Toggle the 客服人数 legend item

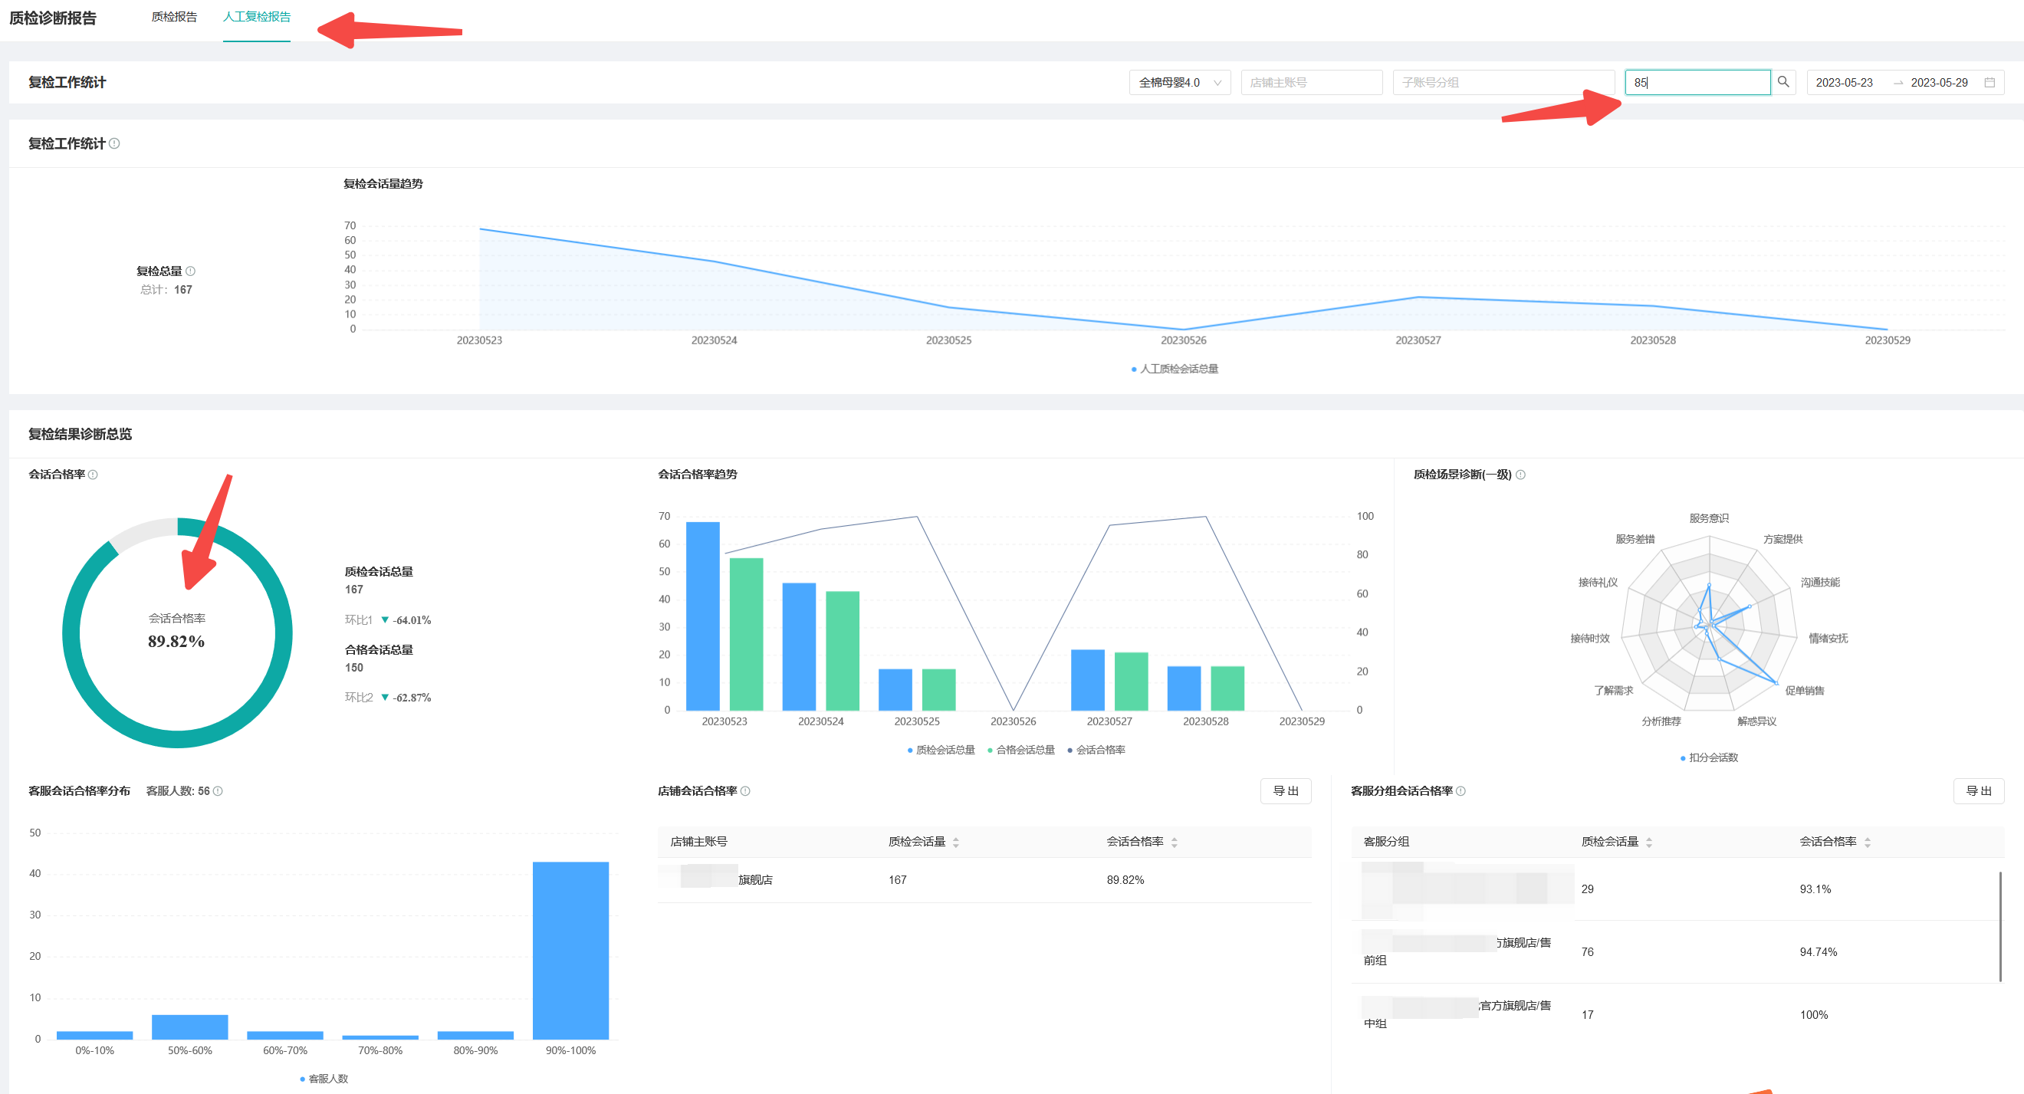(324, 1078)
